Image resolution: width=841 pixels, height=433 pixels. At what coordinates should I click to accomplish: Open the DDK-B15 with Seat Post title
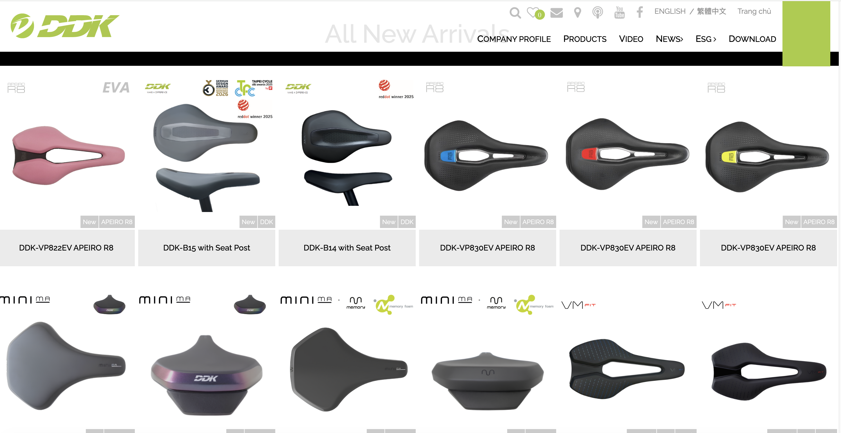point(207,248)
